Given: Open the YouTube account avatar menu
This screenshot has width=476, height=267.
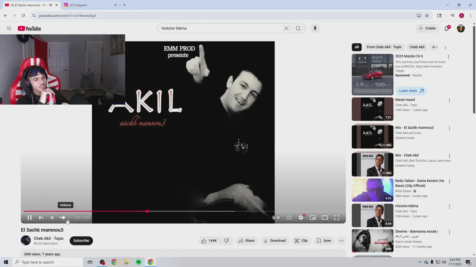Looking at the screenshot, I should point(461,29).
